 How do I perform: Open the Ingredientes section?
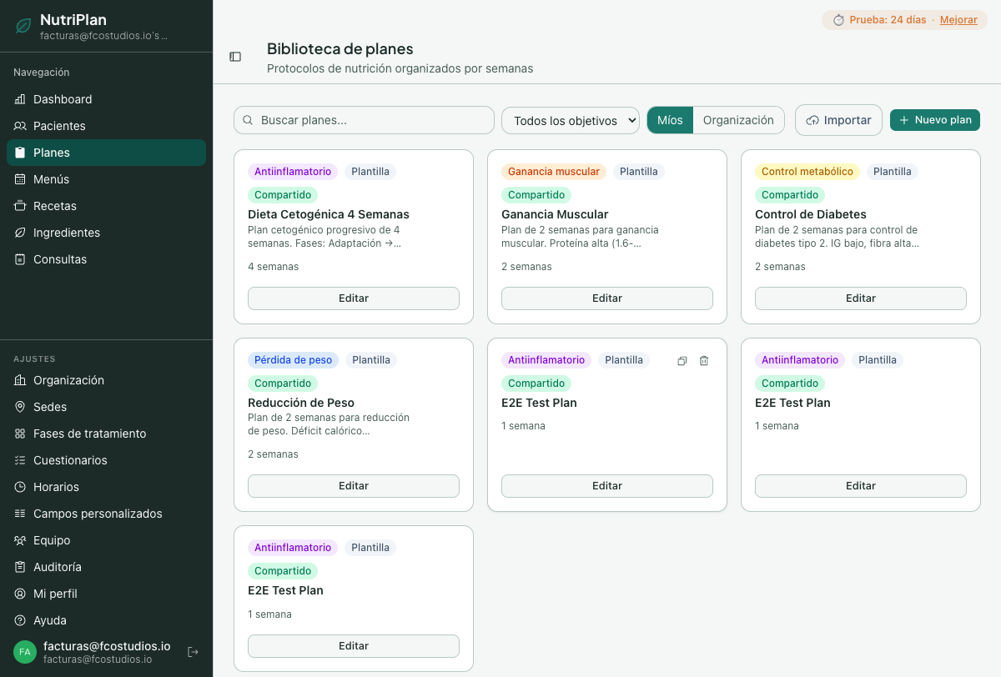click(x=67, y=233)
